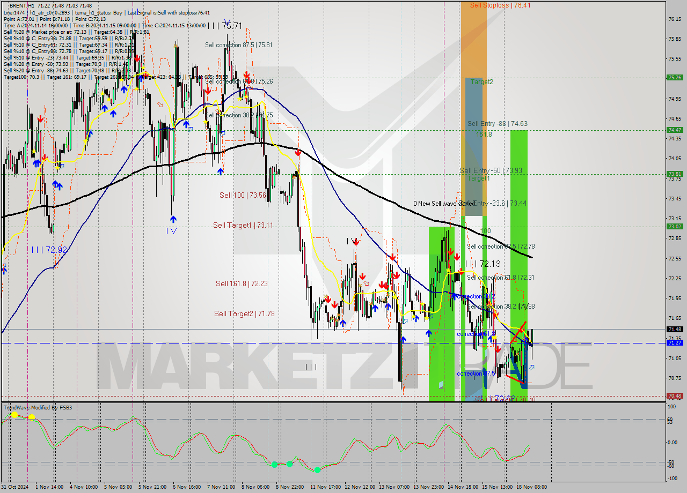Click the 74.05 price axis value
Image resolution: width=687 pixels, height=493 pixels.
(675, 159)
